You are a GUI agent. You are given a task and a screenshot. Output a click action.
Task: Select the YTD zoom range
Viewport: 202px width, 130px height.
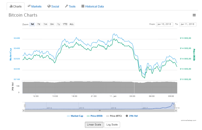click(65, 24)
